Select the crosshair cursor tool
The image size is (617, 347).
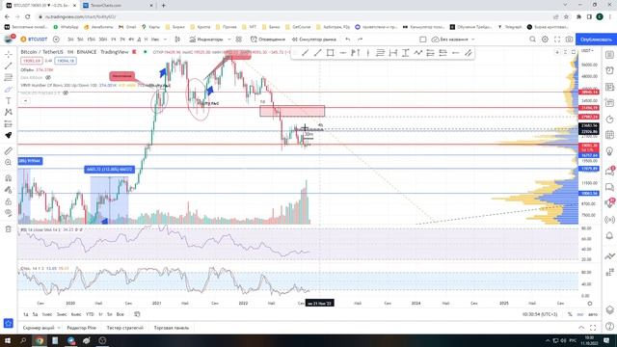tap(9, 54)
